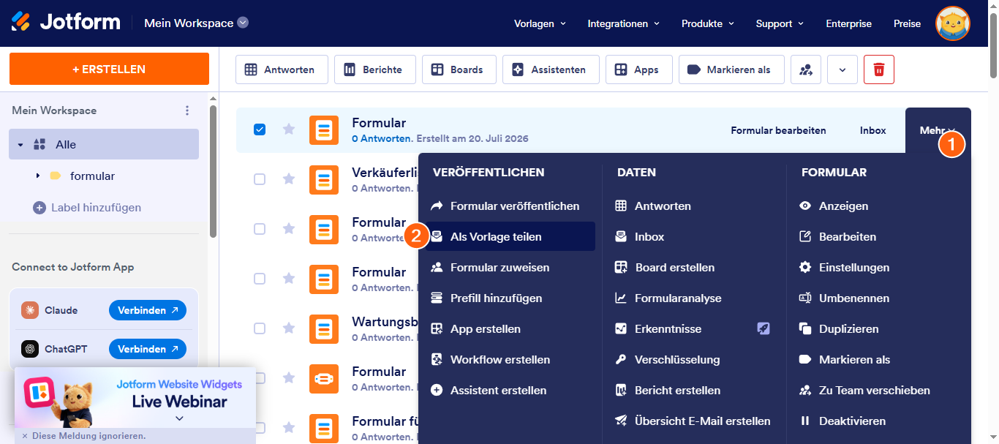The height and width of the screenshot is (444, 999).
Task: Click the plus icon beside Label hinzufügen
Action: [39, 208]
